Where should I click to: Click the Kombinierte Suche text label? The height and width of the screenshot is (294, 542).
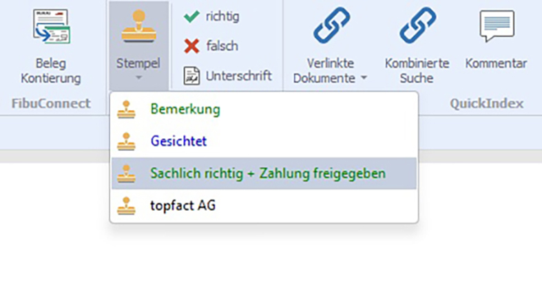point(417,70)
